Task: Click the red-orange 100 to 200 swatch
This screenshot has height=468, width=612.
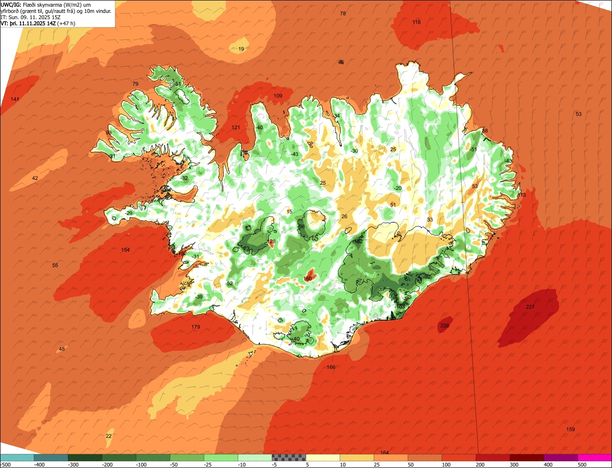Action: click(x=458, y=457)
